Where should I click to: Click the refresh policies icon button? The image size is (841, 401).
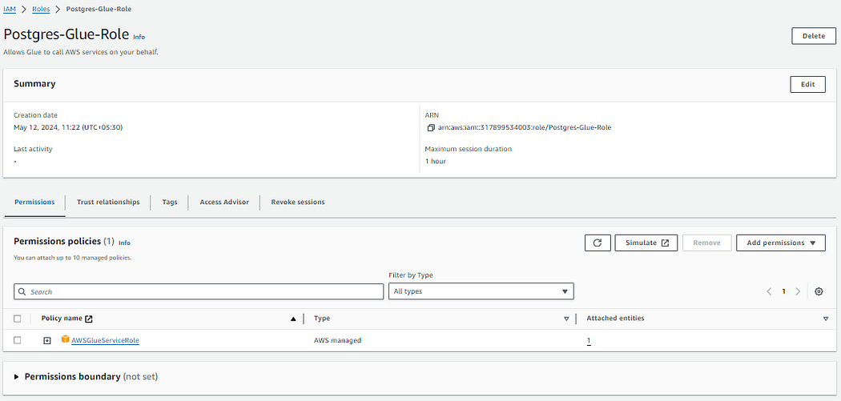598,243
